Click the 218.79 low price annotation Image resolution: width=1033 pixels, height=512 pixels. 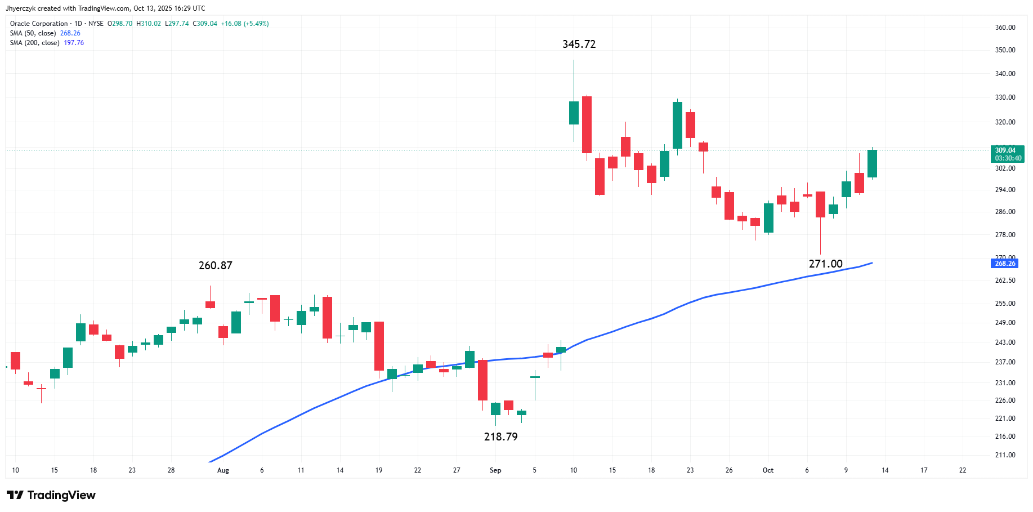(500, 437)
